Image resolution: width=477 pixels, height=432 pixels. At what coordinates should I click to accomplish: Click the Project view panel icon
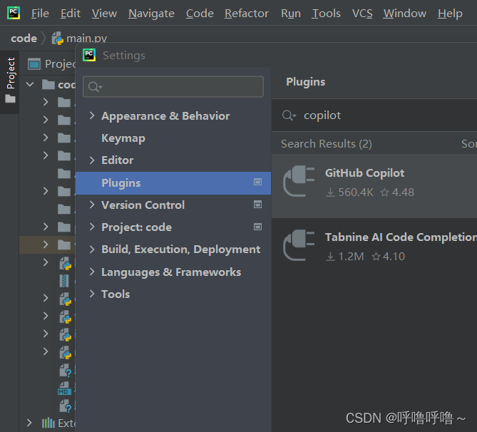(34, 64)
